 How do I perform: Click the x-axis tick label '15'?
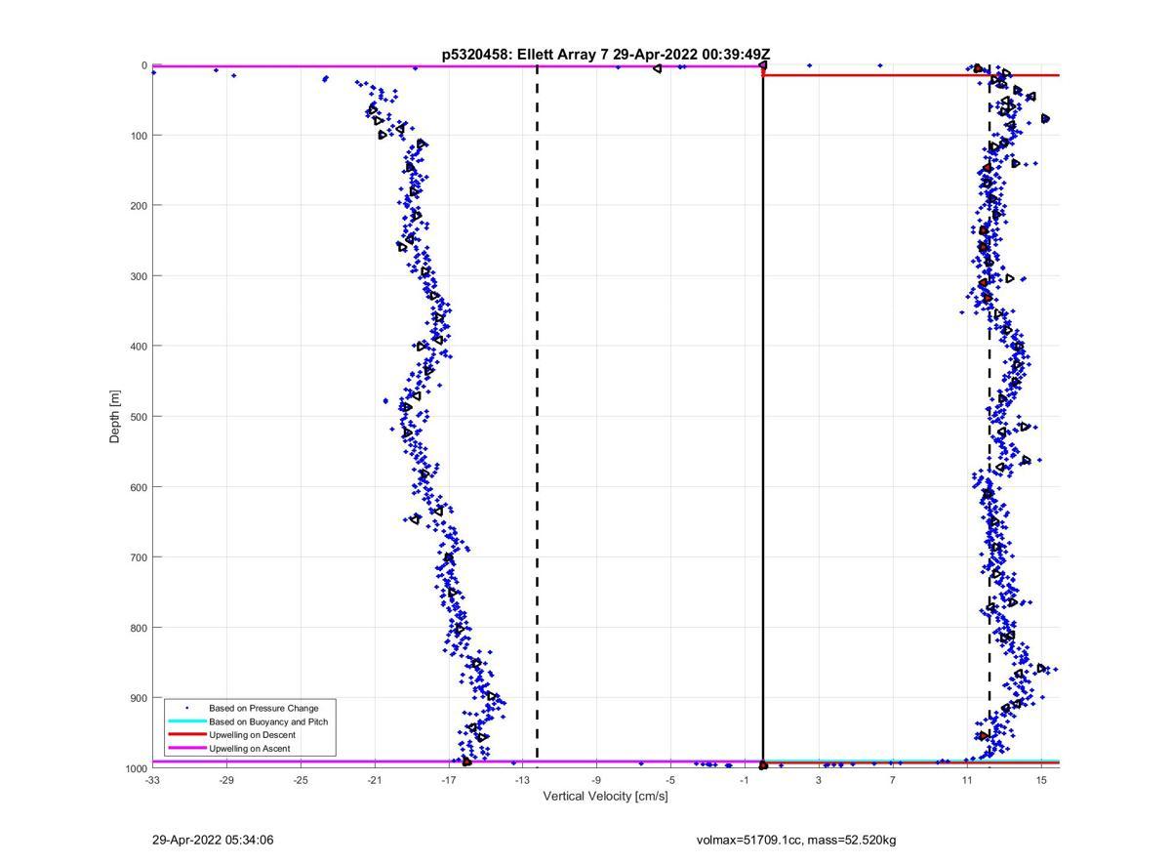pyautogui.click(x=1041, y=780)
